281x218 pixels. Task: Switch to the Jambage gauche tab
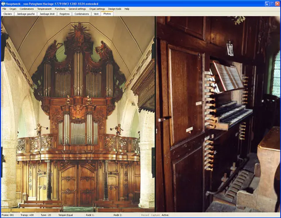[x=26, y=14]
